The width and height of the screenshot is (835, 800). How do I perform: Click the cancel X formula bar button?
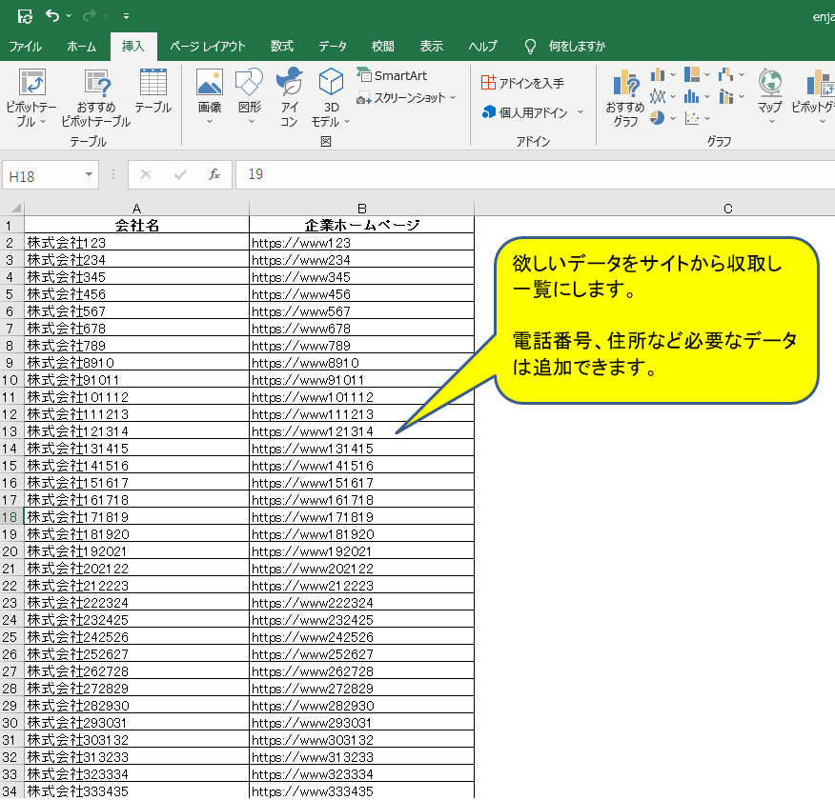[146, 174]
